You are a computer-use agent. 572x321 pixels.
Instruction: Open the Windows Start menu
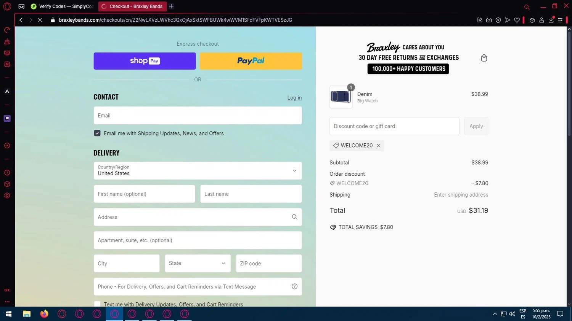click(8, 314)
